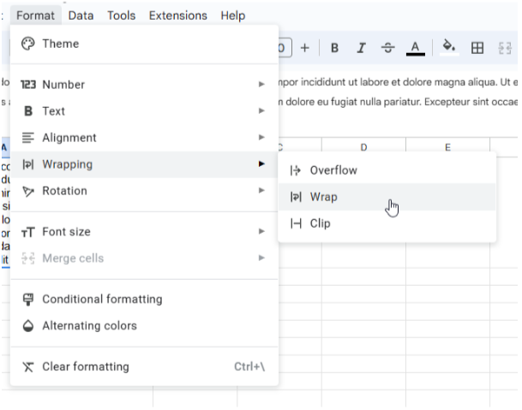522x410 pixels.
Task: Open the Text formatting submenu
Action: [145, 110]
